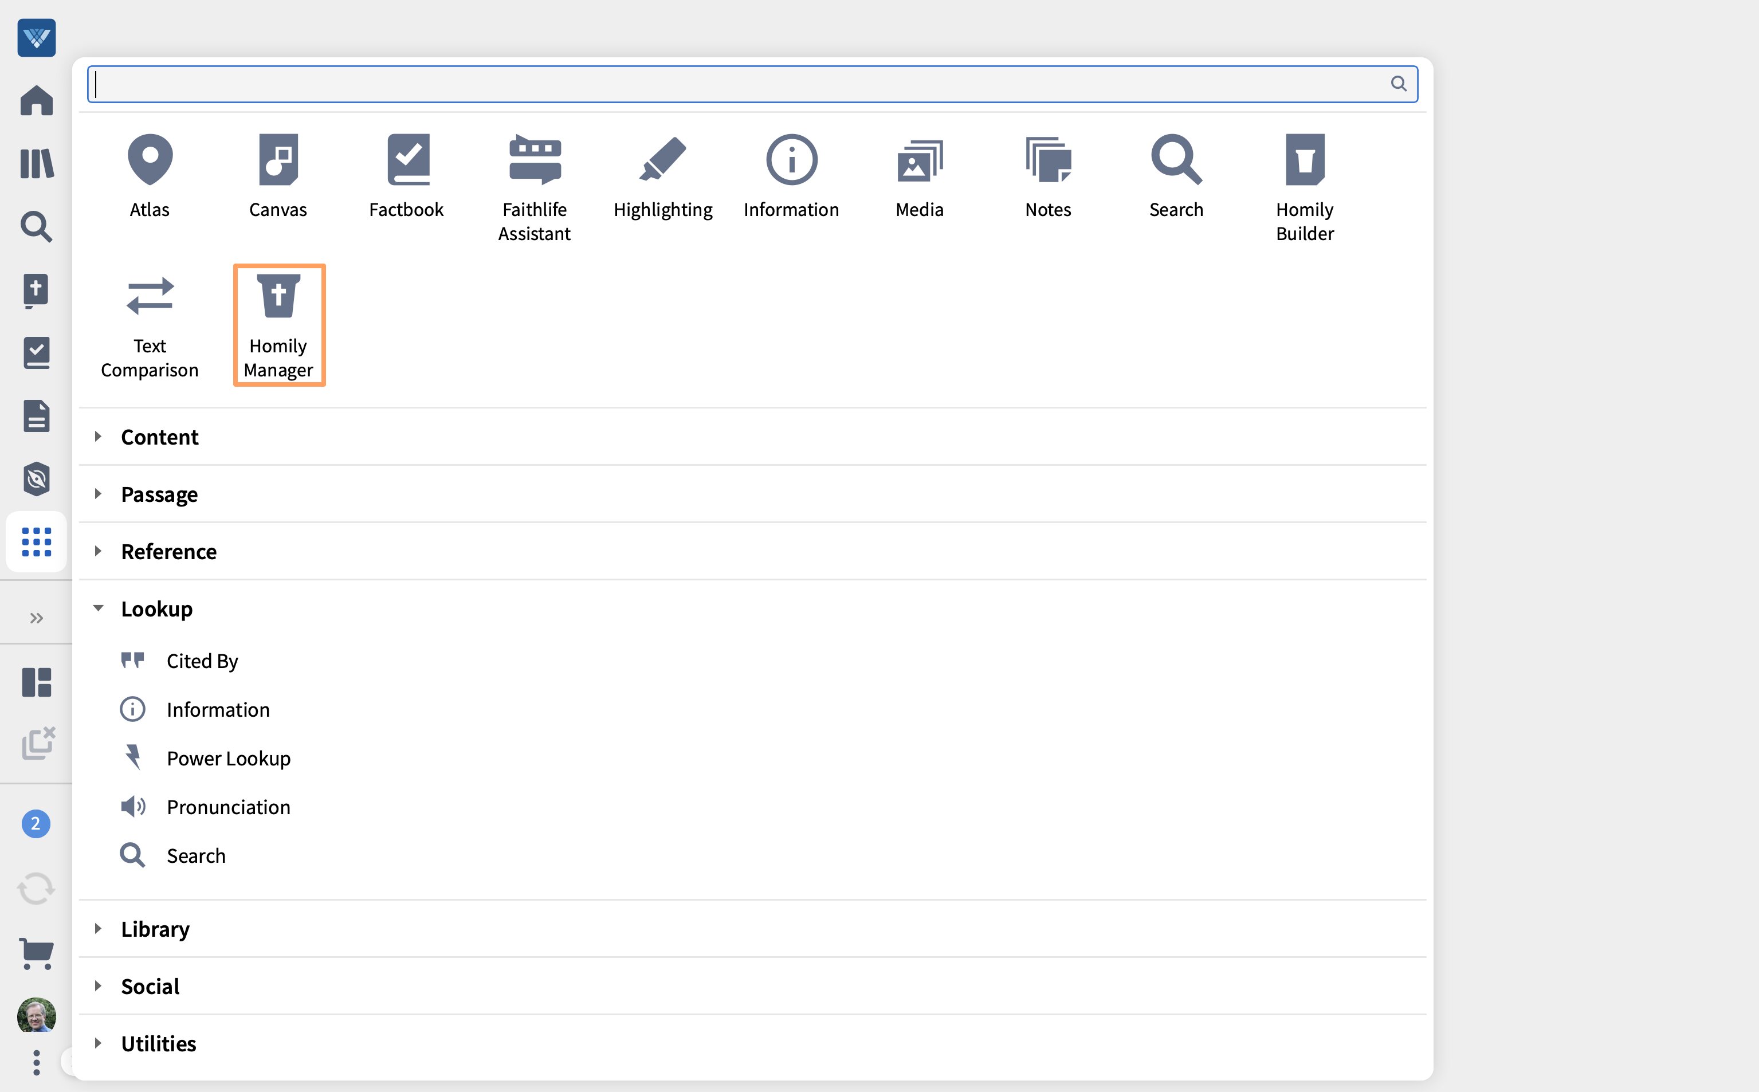Image resolution: width=1759 pixels, height=1092 pixels.
Task: Click the sidebar Search magnifier icon
Action: 36,227
